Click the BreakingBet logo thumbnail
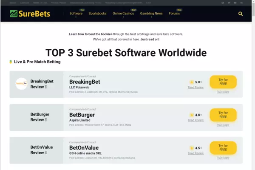The height and width of the screenshot is (170, 255). pyautogui.click(x=22, y=84)
